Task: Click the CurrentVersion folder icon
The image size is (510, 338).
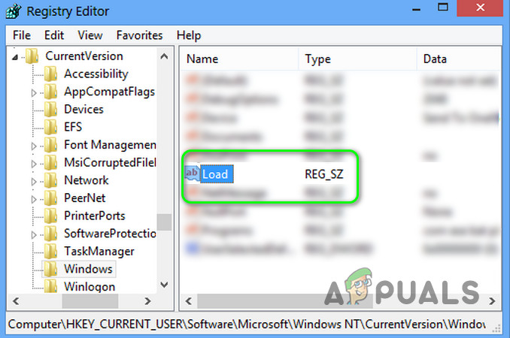Action: 32,56
